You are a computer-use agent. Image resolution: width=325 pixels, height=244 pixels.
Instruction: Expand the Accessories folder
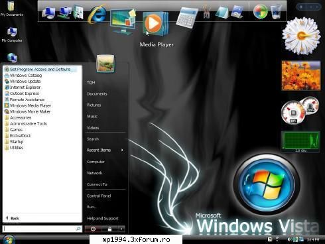pos(18,117)
